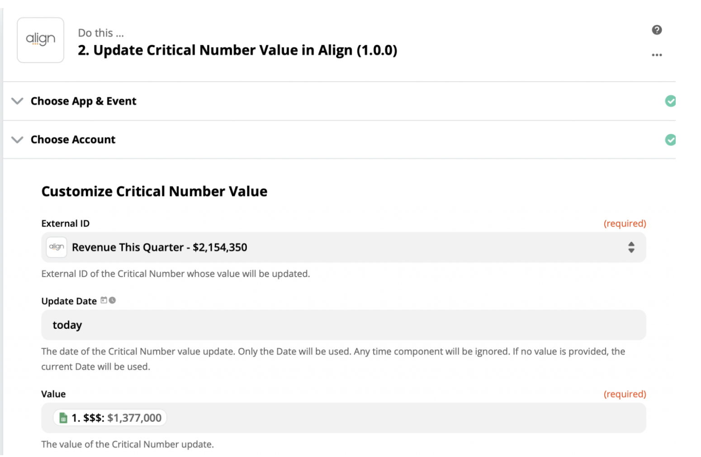
Task: Click the Customize Critical Number Value heading
Action: tap(154, 191)
